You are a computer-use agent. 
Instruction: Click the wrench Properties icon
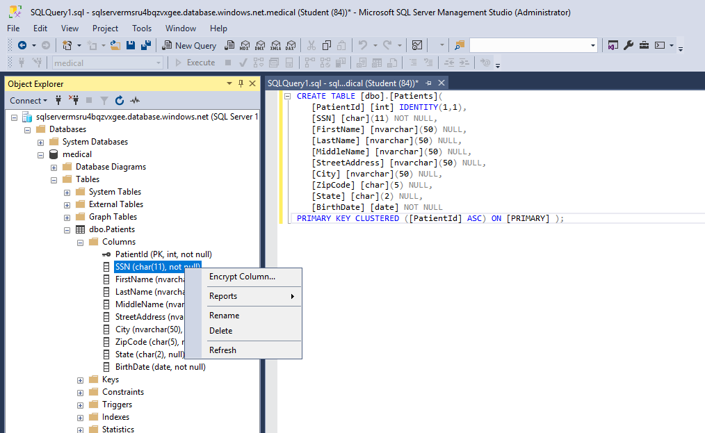(x=629, y=45)
